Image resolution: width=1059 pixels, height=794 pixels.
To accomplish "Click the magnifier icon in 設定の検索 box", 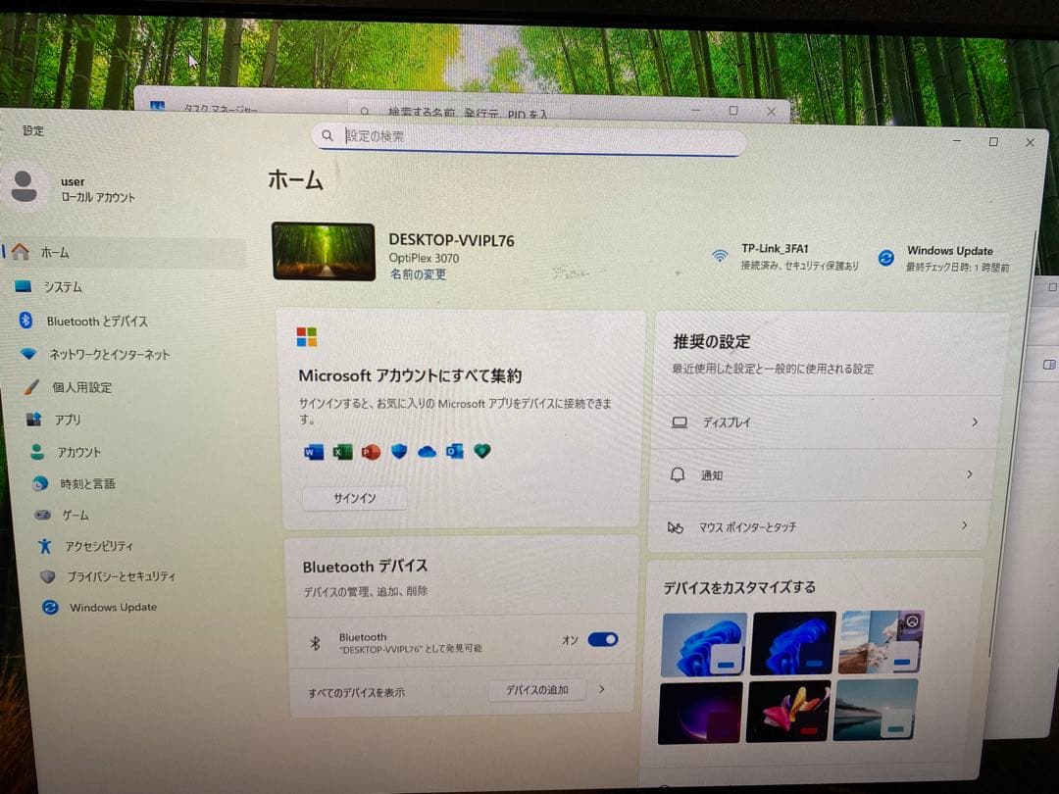I will 328,135.
